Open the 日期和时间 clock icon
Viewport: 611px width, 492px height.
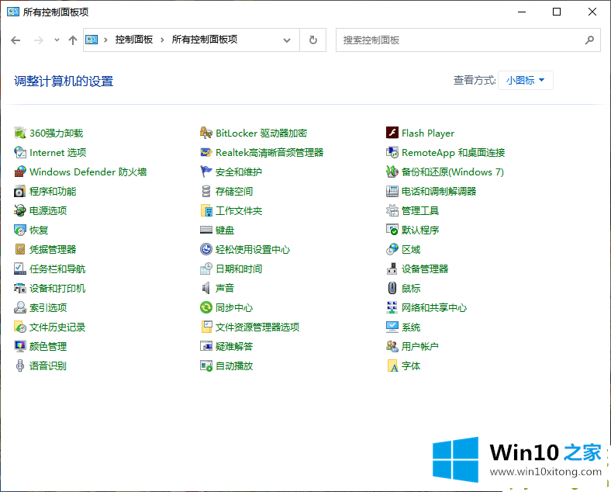(x=206, y=269)
